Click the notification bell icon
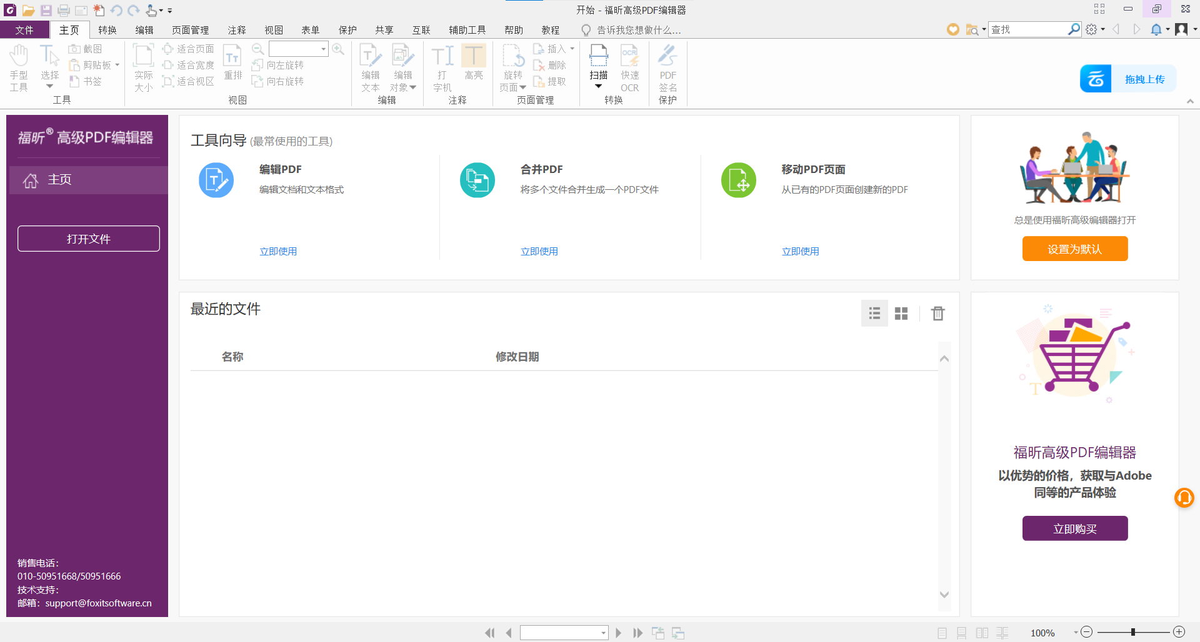Screen dimensions: 1200x642 [1156, 29]
